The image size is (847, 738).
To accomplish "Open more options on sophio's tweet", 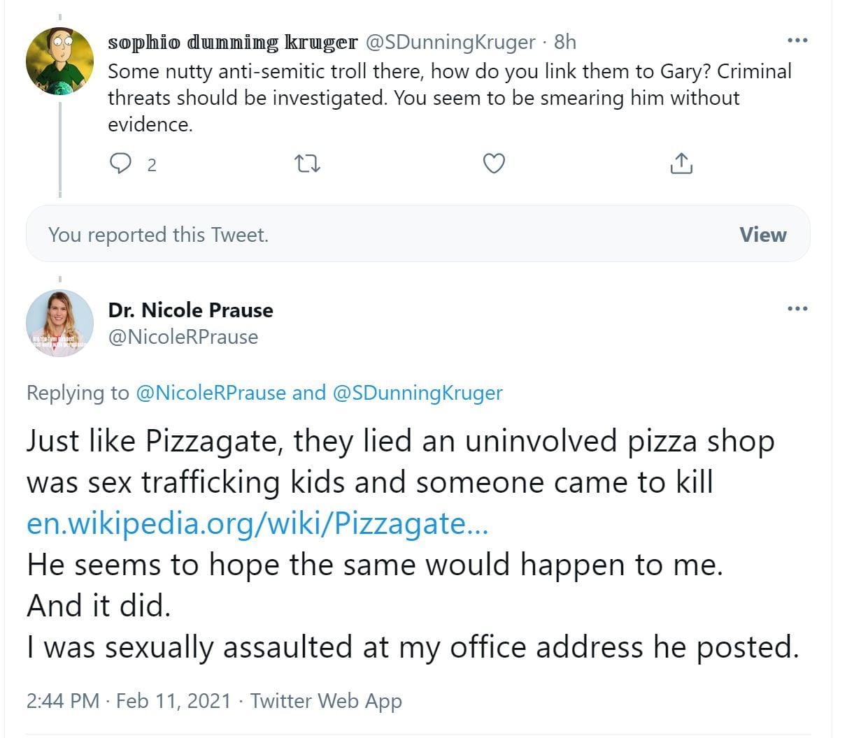I will pos(797,41).
